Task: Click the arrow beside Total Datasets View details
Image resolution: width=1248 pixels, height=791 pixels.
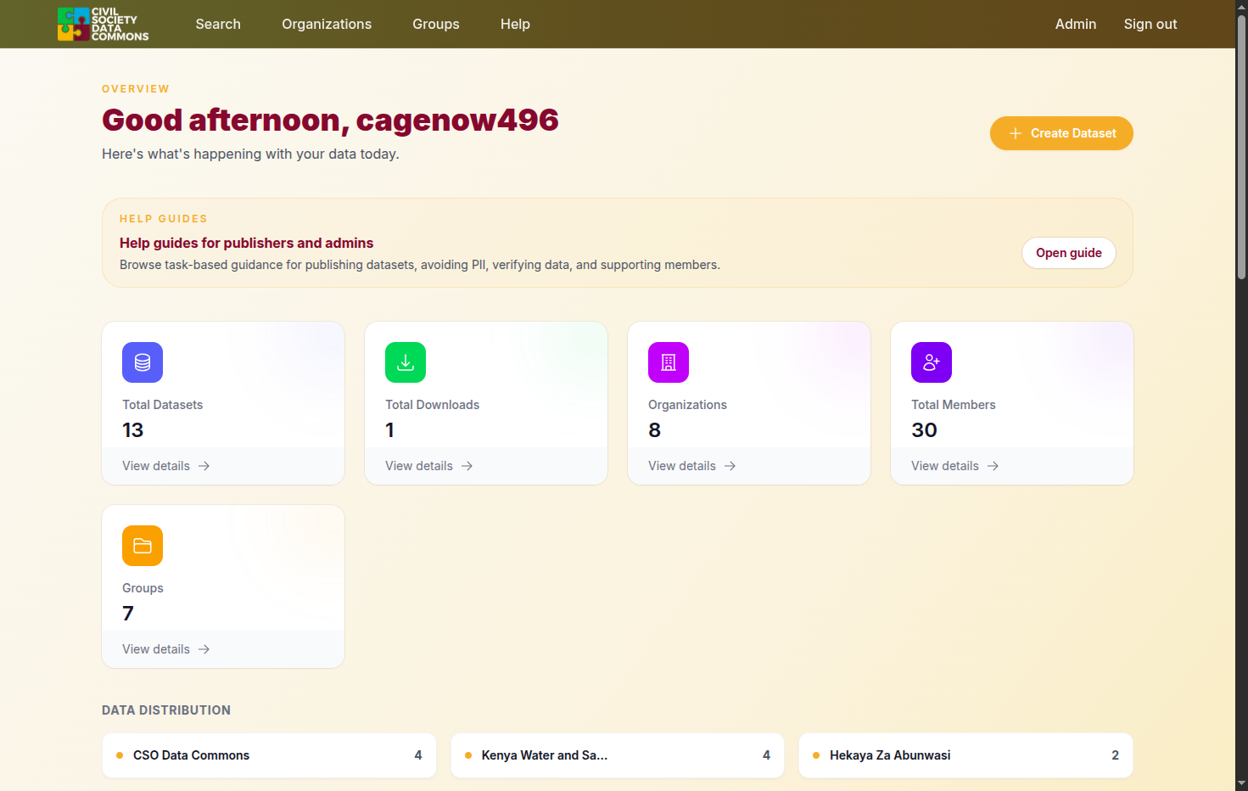Action: click(x=204, y=466)
